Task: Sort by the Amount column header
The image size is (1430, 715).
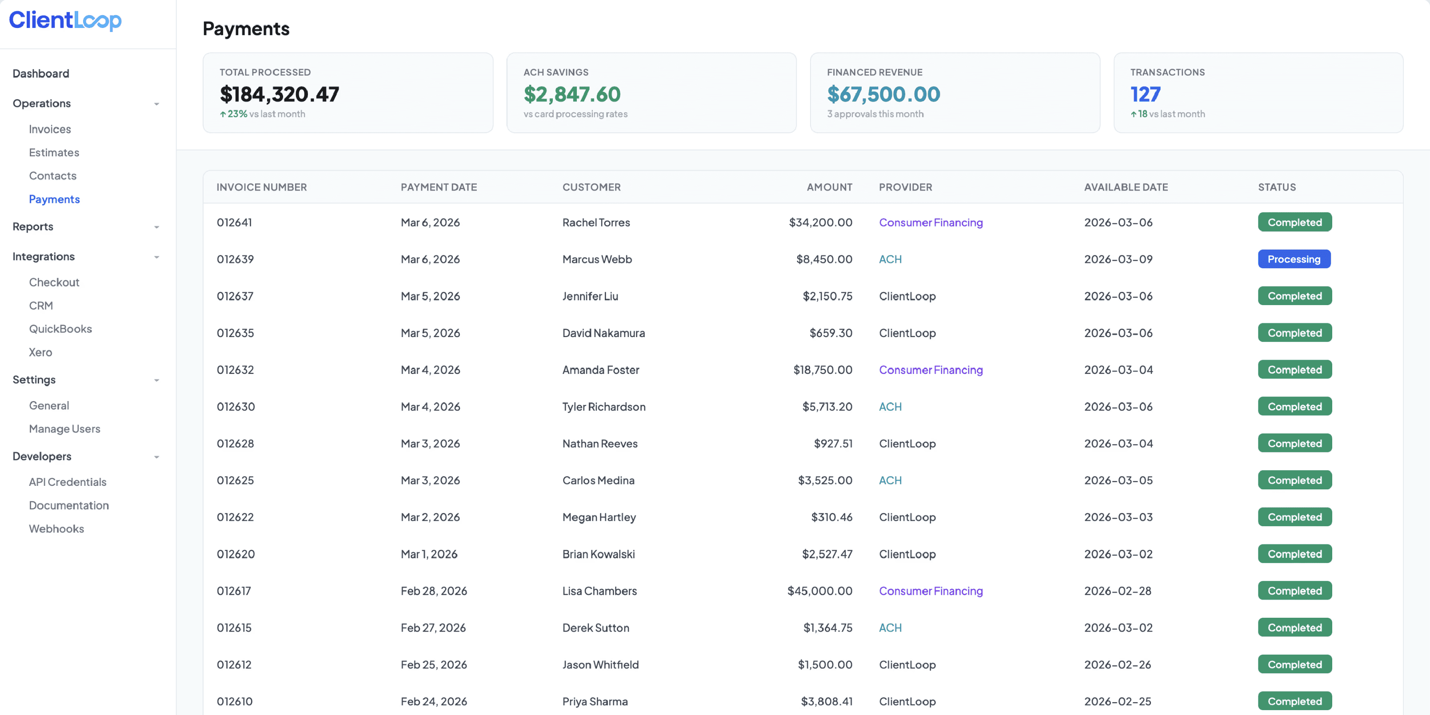Action: 829,187
